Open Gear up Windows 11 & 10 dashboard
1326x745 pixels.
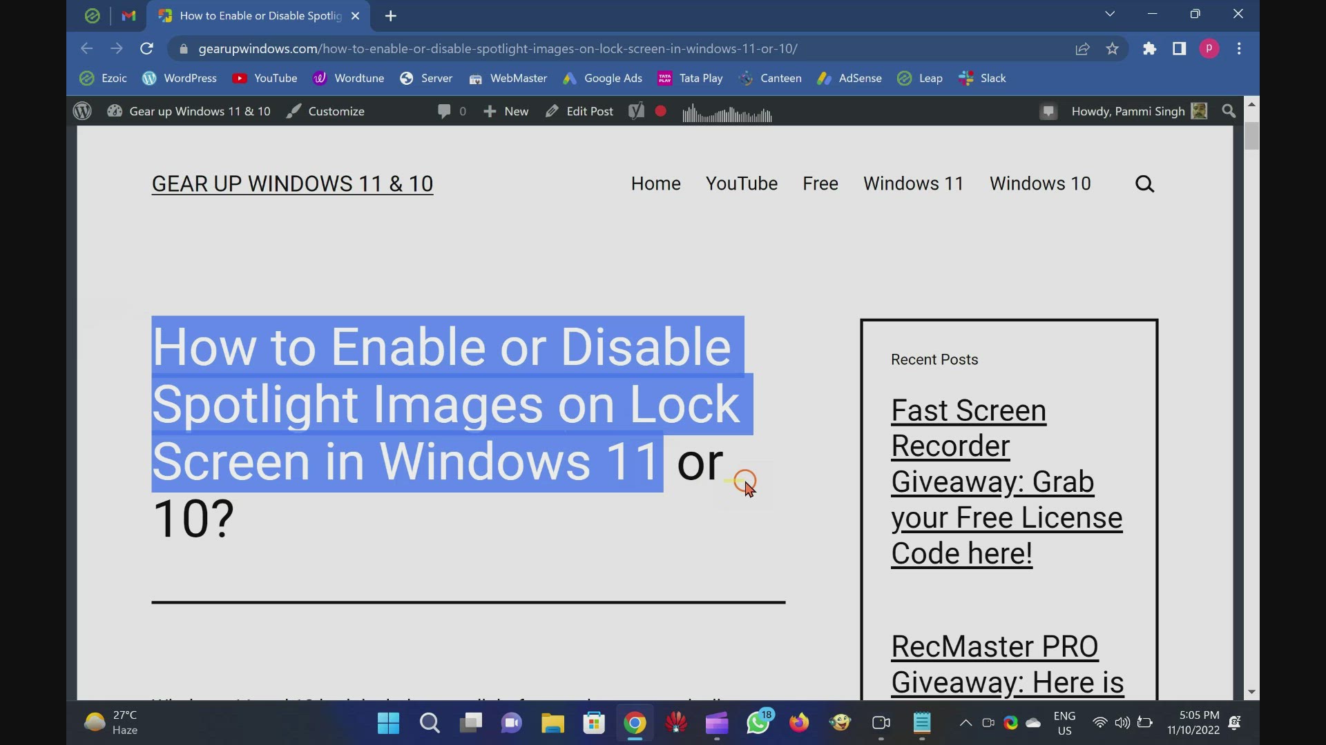pyautogui.click(x=189, y=111)
